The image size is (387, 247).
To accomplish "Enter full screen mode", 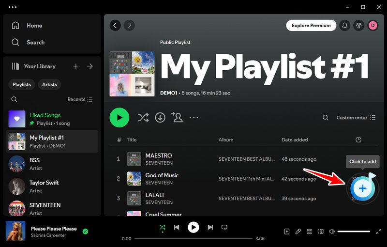I will [378, 232].
